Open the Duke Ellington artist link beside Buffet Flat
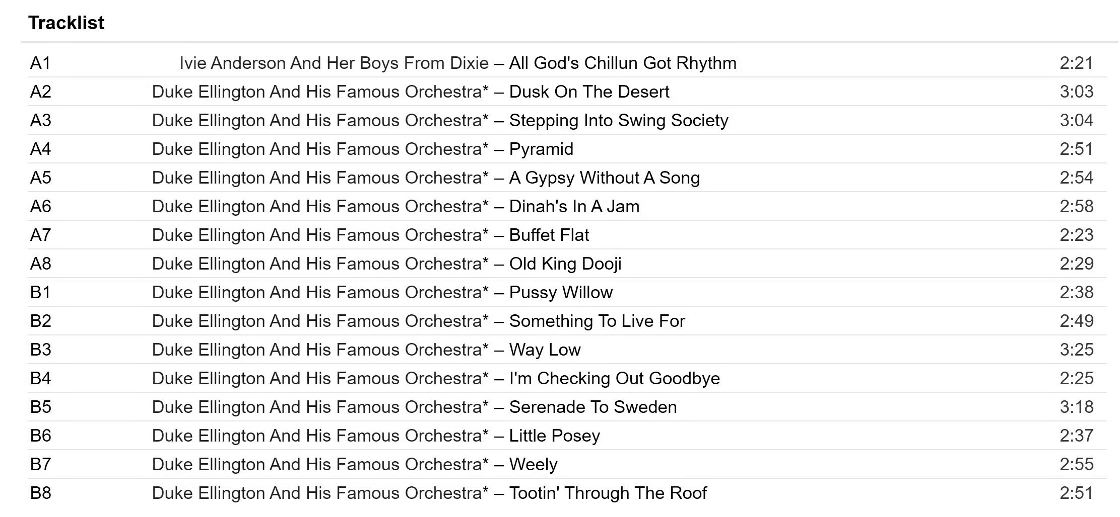 pos(319,235)
